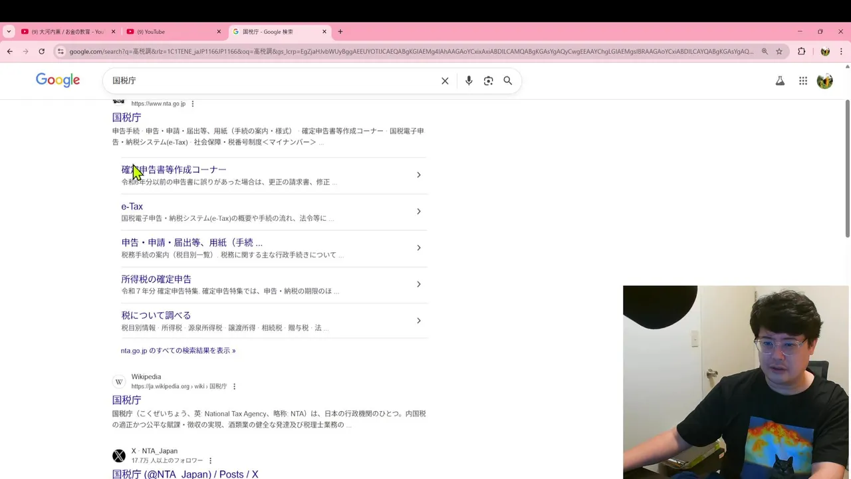Open 国税庁 (@NTA_Japan) / Posts / X result
The image size is (851, 479).
point(185,474)
